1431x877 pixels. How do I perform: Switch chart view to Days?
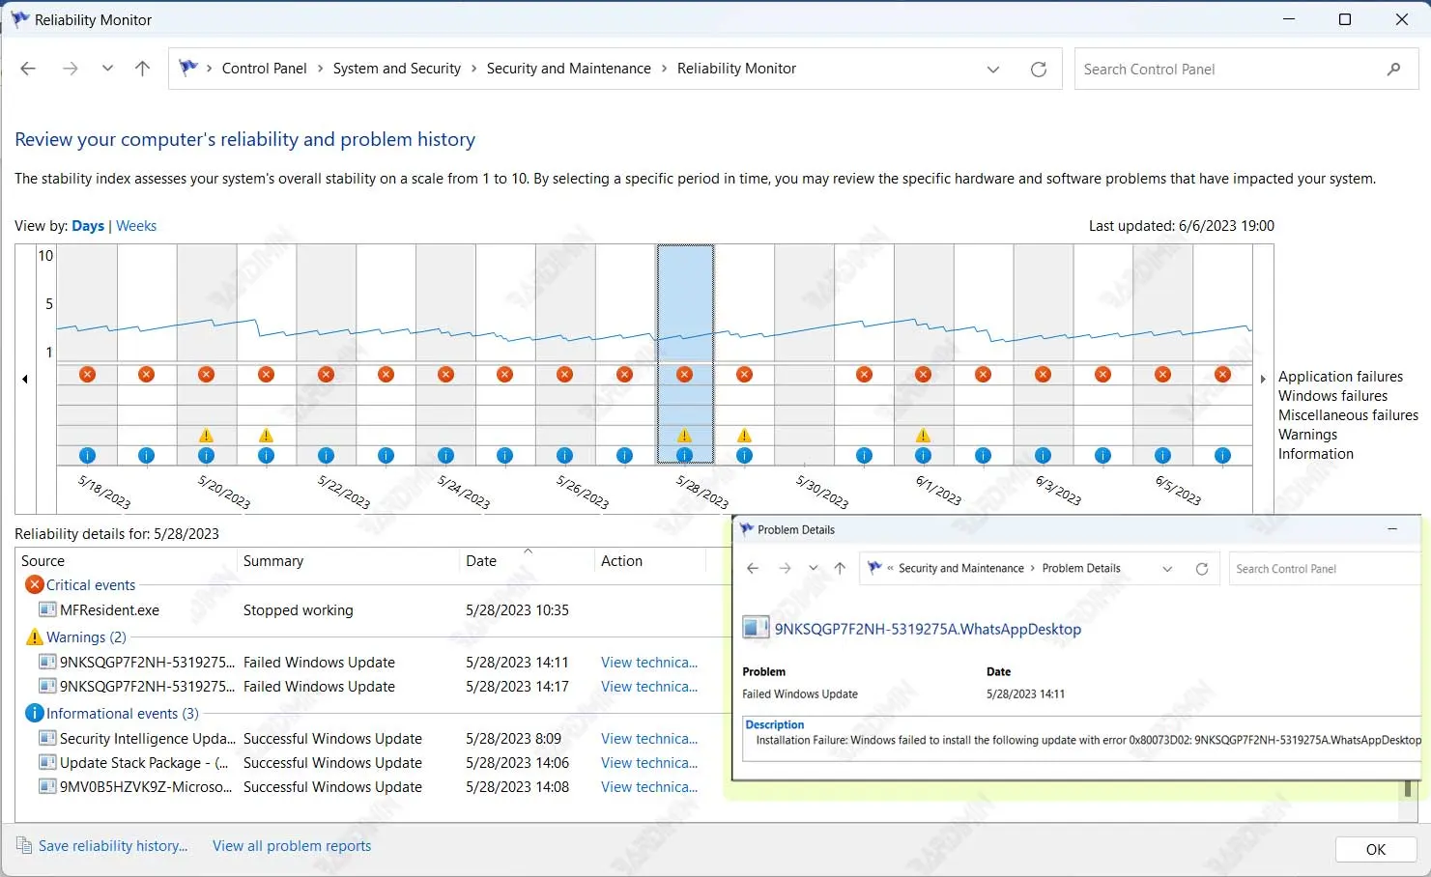coord(88,226)
